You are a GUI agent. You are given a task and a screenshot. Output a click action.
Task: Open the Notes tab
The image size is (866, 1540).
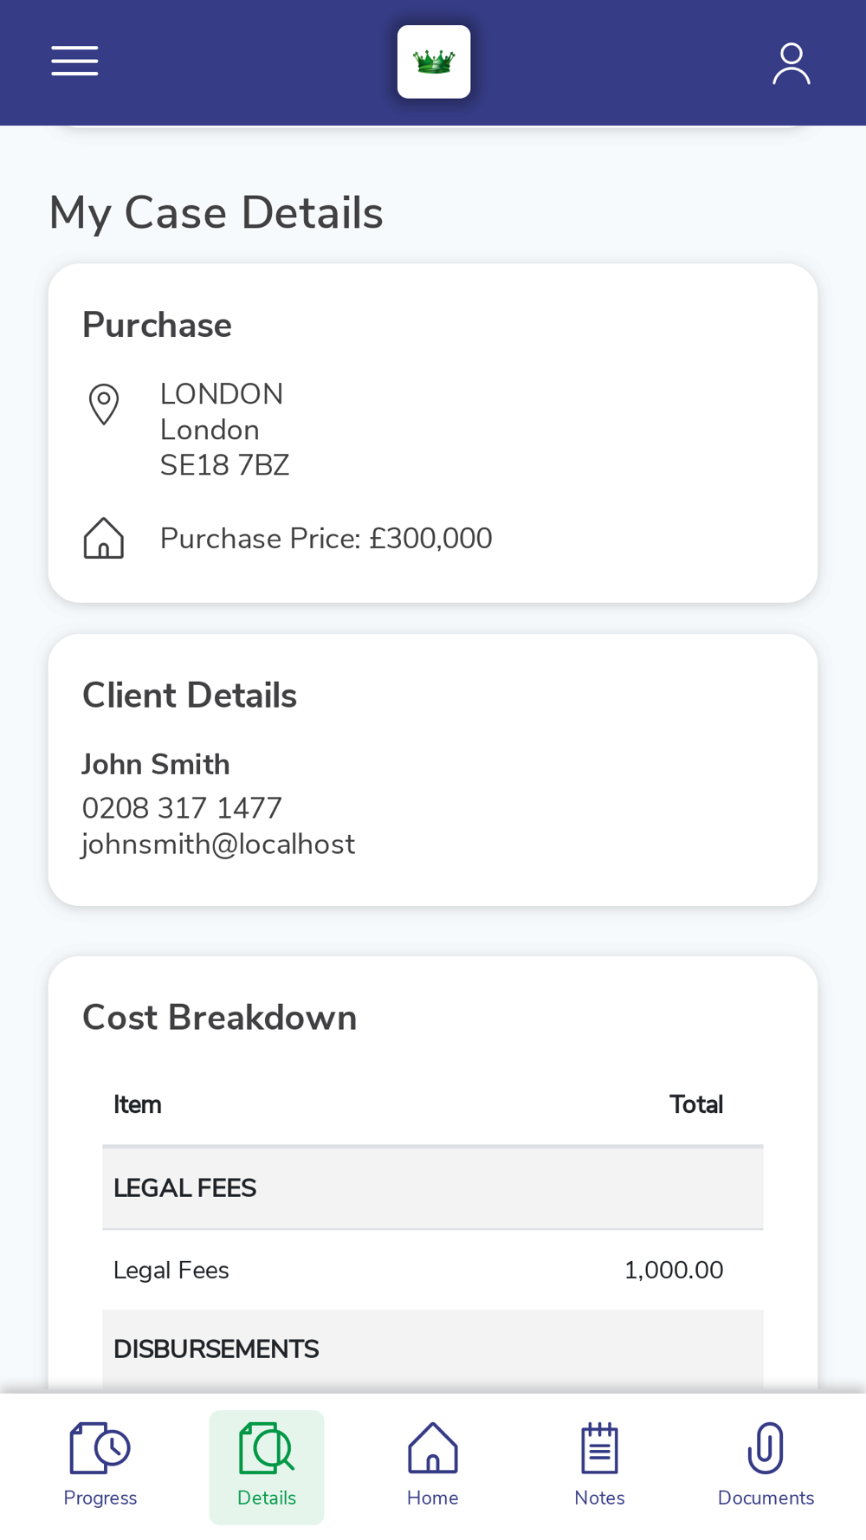tap(599, 1466)
